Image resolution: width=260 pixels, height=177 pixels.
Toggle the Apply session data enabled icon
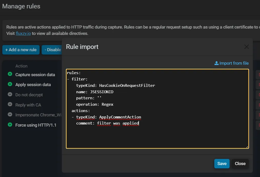10,84
